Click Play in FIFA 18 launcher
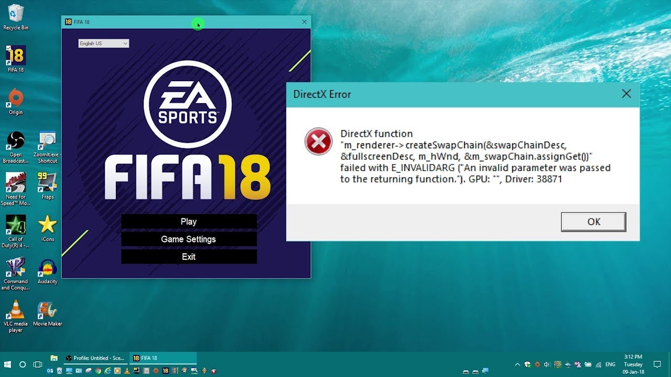The height and width of the screenshot is (377, 671). coord(189,221)
